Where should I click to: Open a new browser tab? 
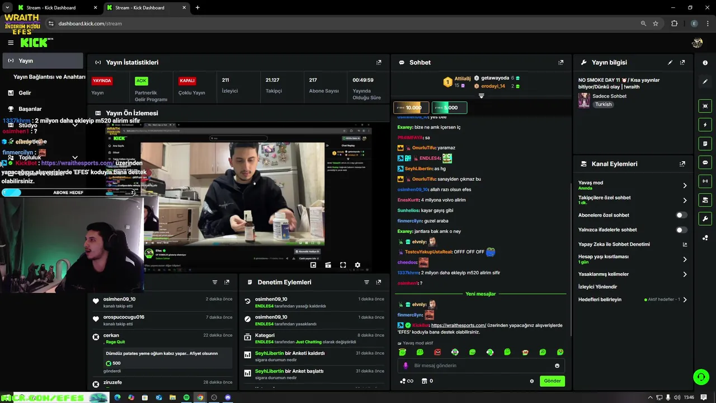point(197,8)
